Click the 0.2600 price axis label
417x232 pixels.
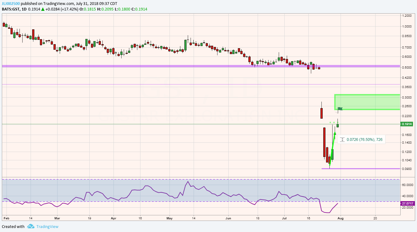407,106
